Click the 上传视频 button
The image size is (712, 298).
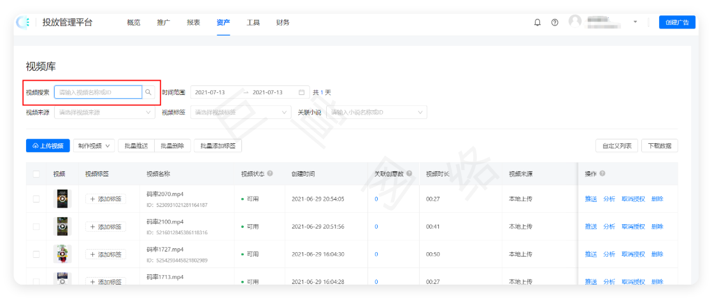[48, 146]
